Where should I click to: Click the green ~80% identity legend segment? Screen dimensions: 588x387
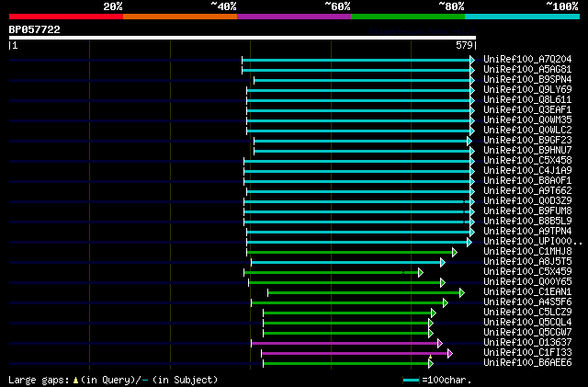coord(408,17)
